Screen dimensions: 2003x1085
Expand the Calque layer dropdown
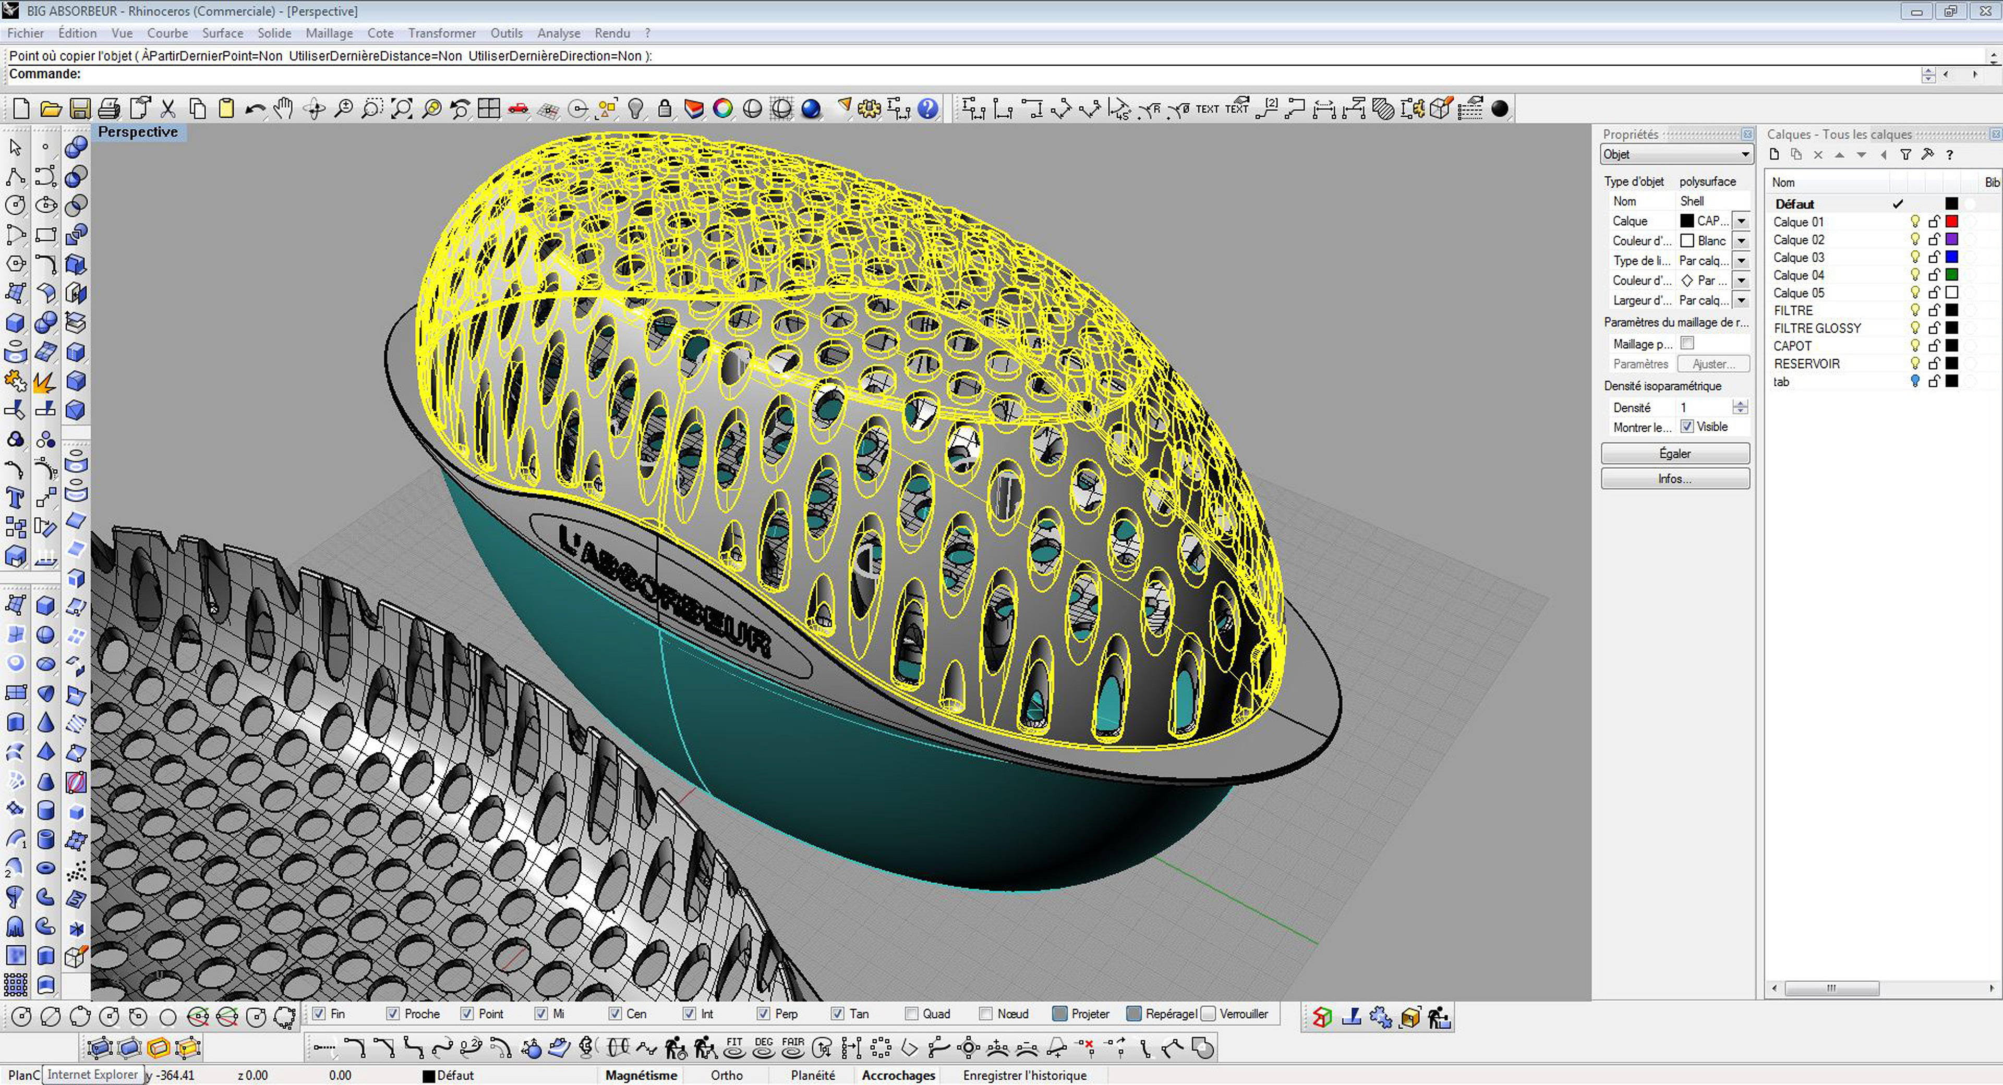[1742, 222]
